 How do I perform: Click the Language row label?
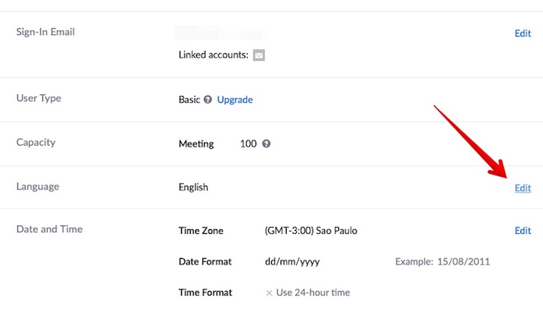(x=38, y=187)
